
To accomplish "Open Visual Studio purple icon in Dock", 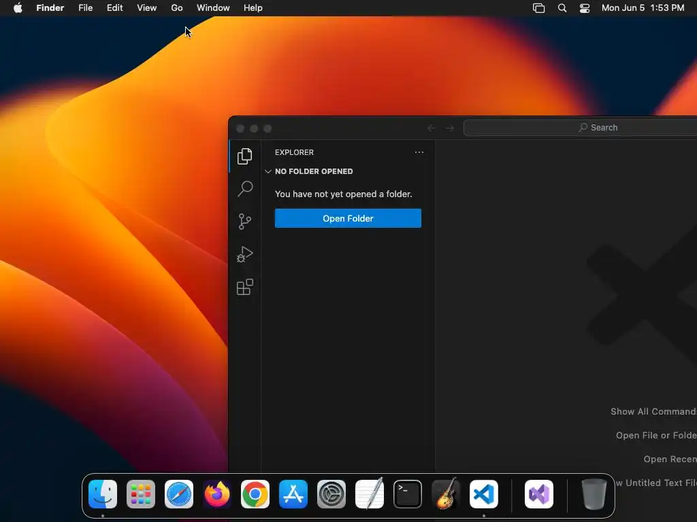I will tap(539, 494).
